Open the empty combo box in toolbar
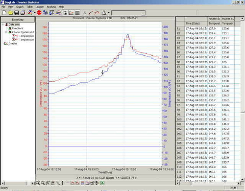 coord(128,13)
